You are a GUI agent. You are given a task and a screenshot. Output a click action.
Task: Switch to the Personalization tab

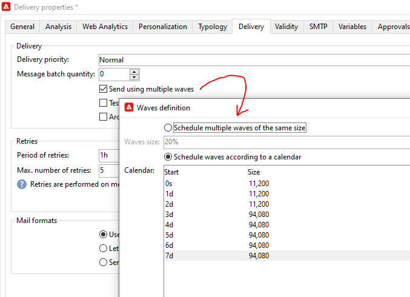point(162,27)
